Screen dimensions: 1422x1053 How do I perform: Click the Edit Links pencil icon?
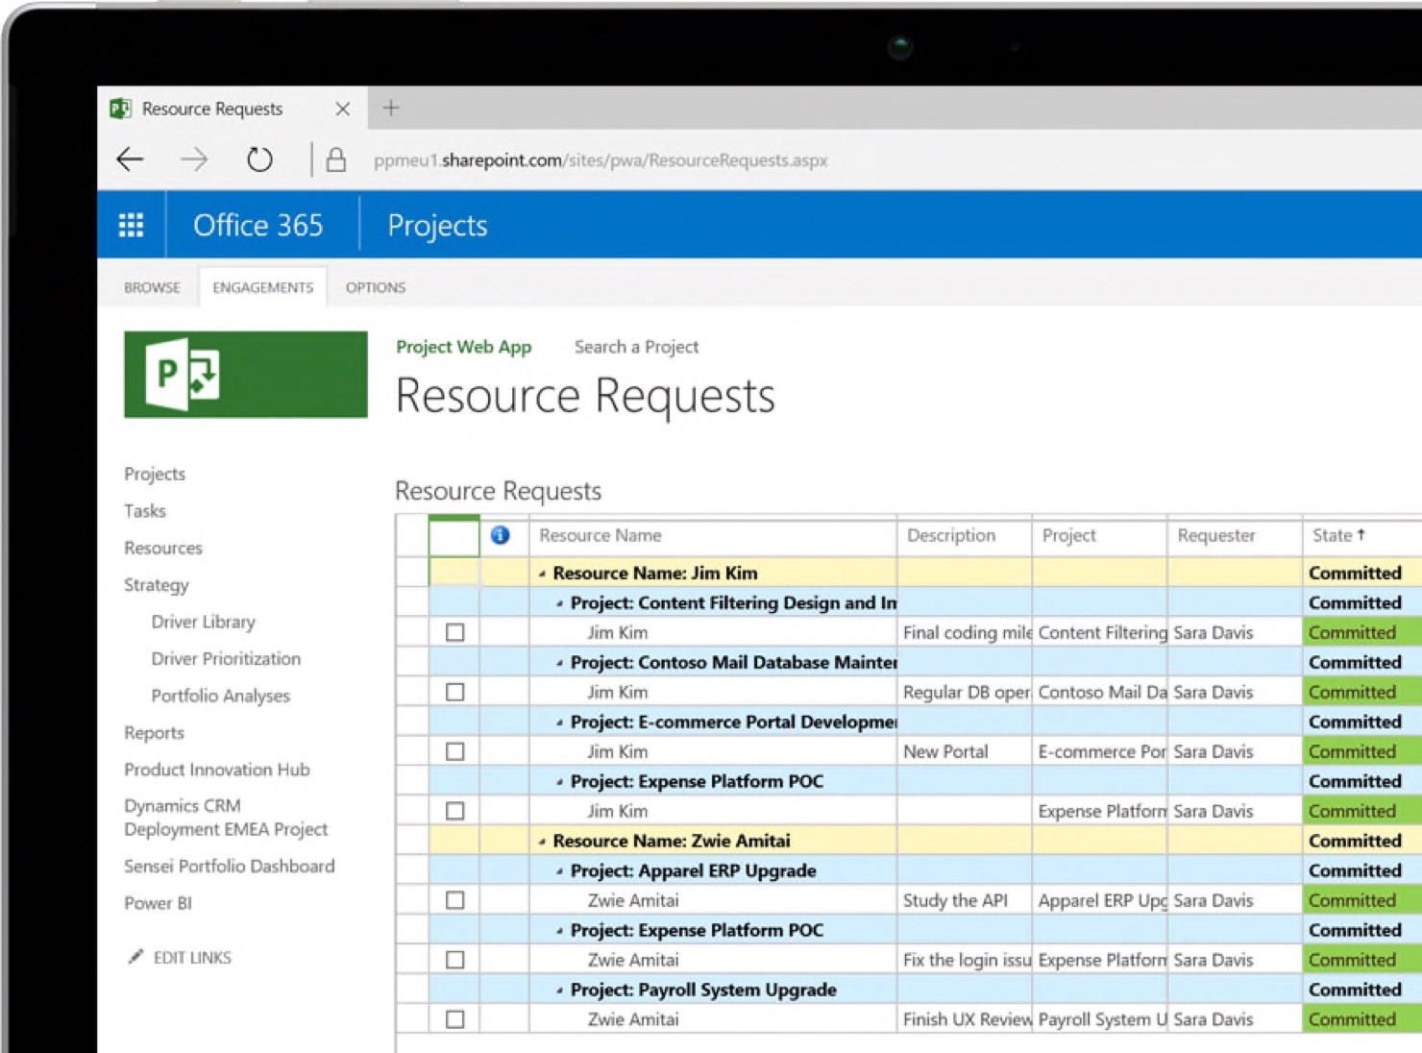135,956
